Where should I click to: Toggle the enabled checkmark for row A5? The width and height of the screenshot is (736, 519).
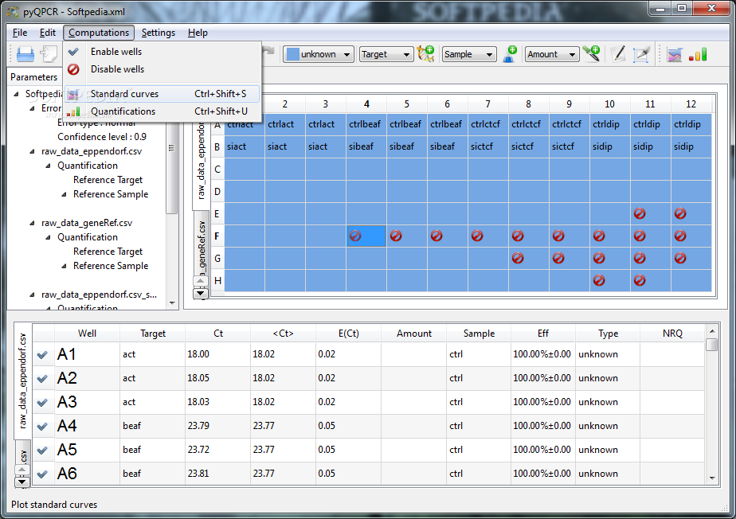(42, 451)
